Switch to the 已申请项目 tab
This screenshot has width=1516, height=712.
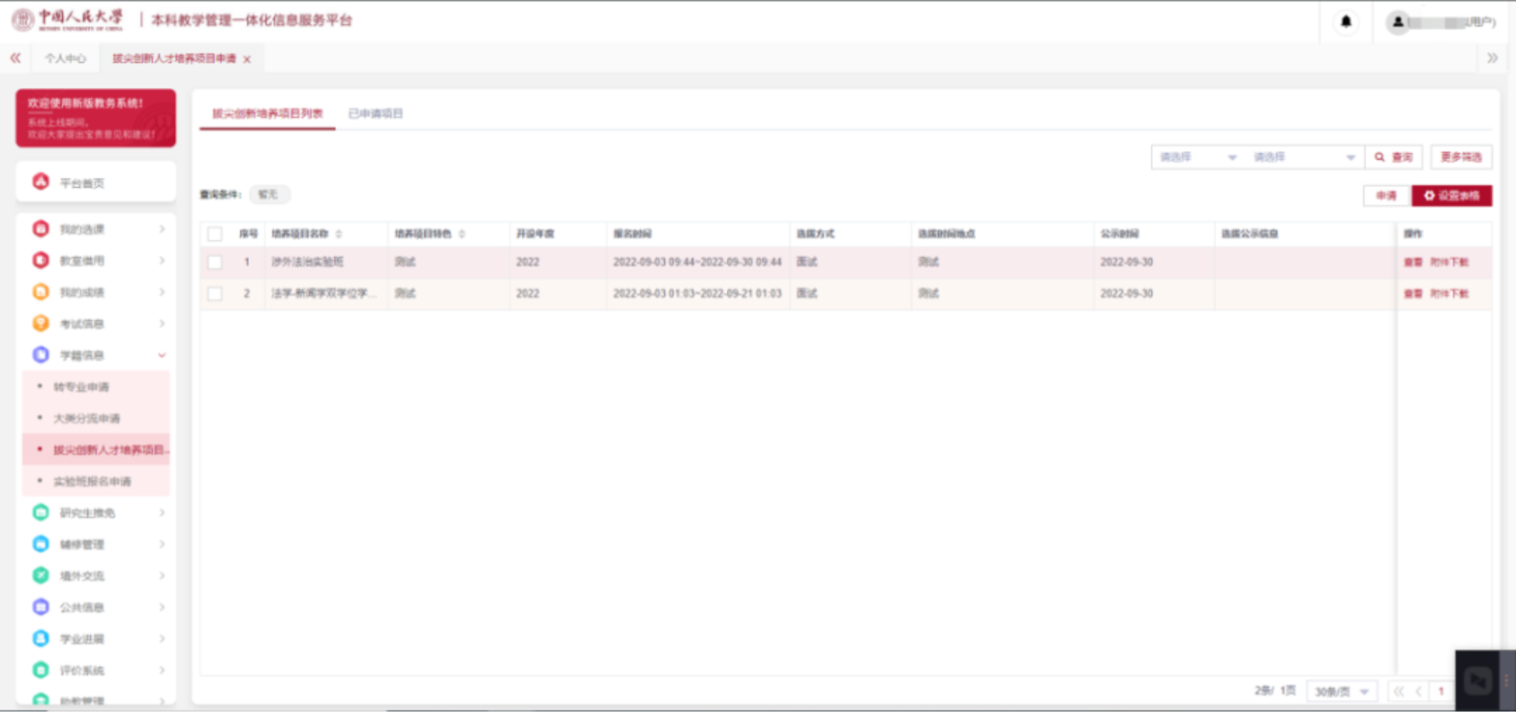click(376, 114)
